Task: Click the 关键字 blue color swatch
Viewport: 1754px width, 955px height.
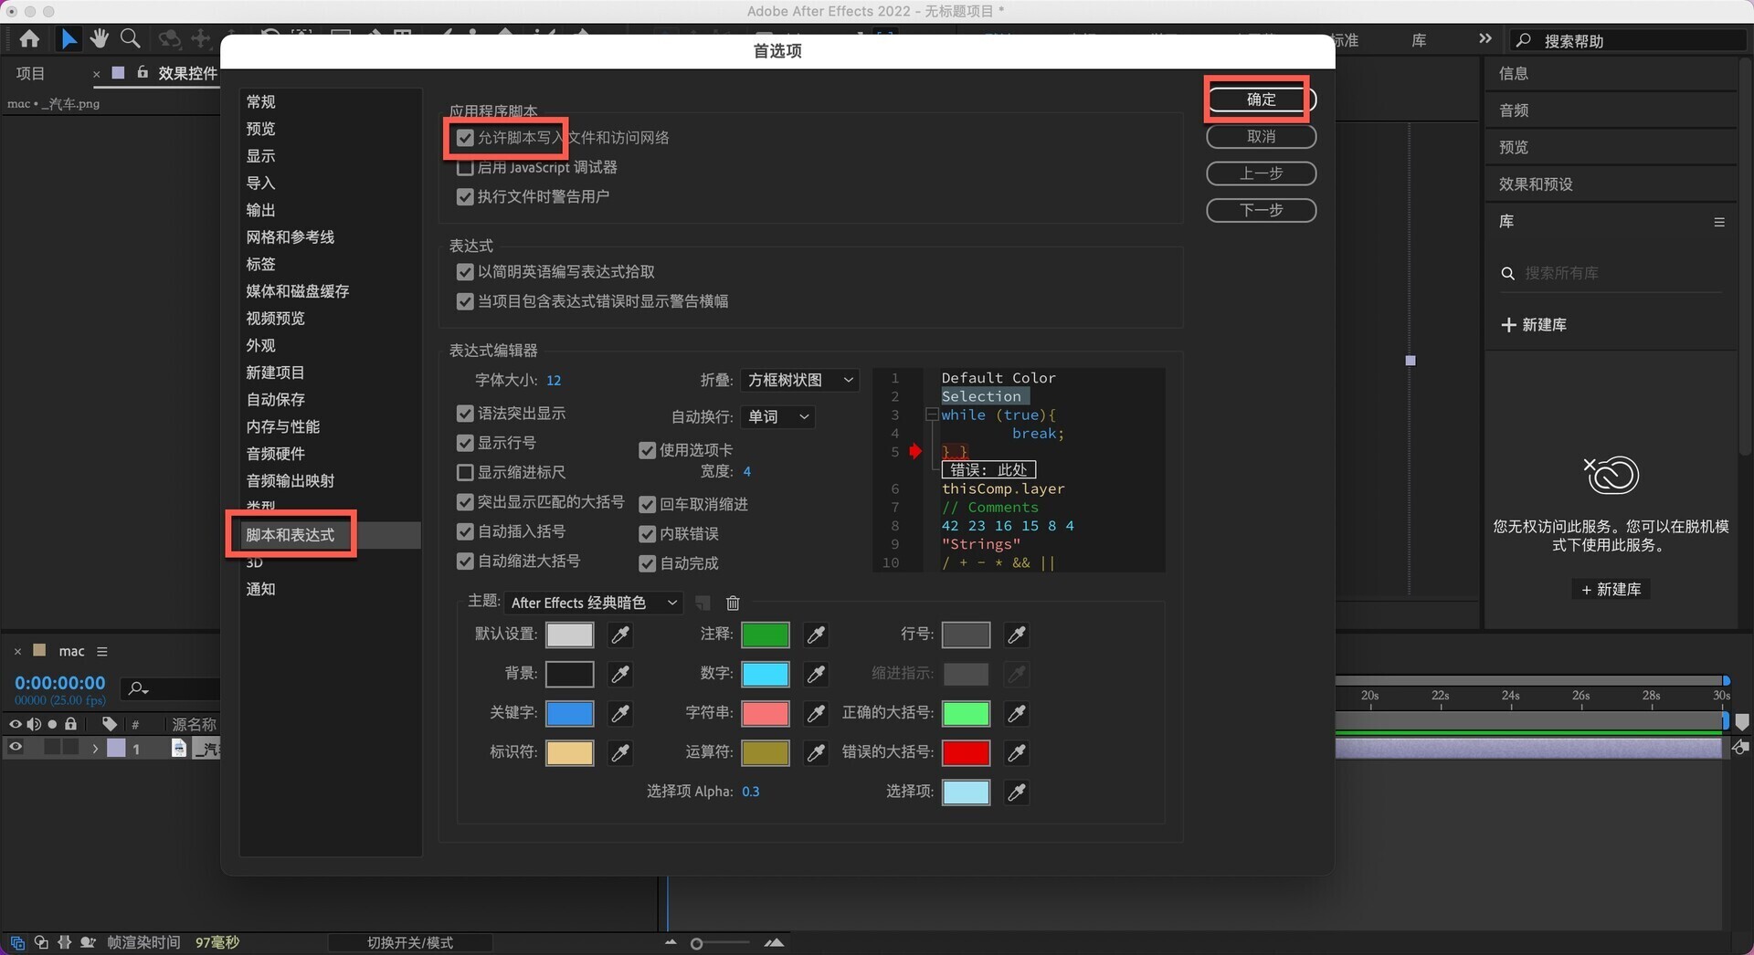Action: coord(569,713)
